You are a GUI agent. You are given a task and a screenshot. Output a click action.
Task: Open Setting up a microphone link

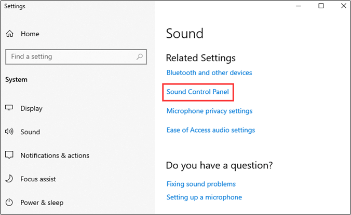[204, 197]
